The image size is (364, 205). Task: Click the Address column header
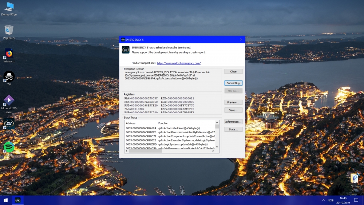(x=141, y=123)
